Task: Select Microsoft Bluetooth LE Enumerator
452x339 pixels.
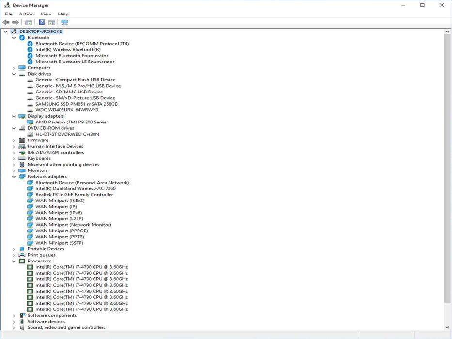Action: [x=75, y=62]
